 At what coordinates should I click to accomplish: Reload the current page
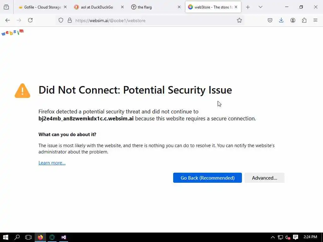pyautogui.click(x=30, y=20)
